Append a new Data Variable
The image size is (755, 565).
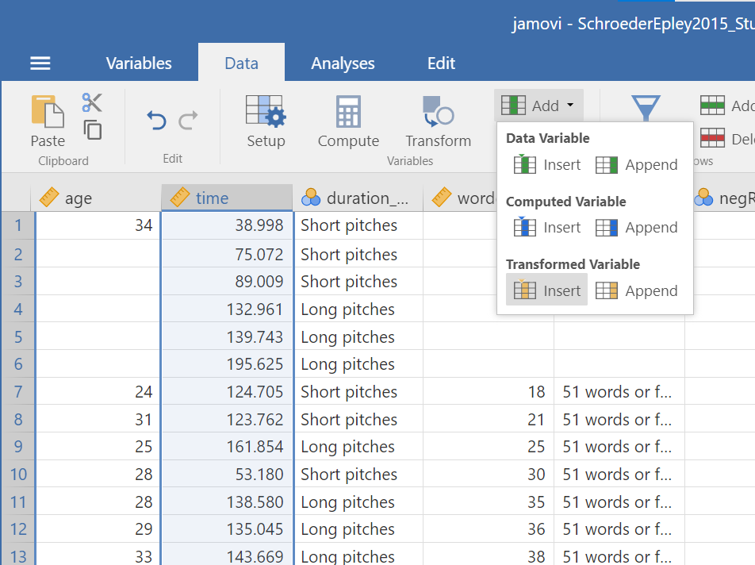point(637,165)
